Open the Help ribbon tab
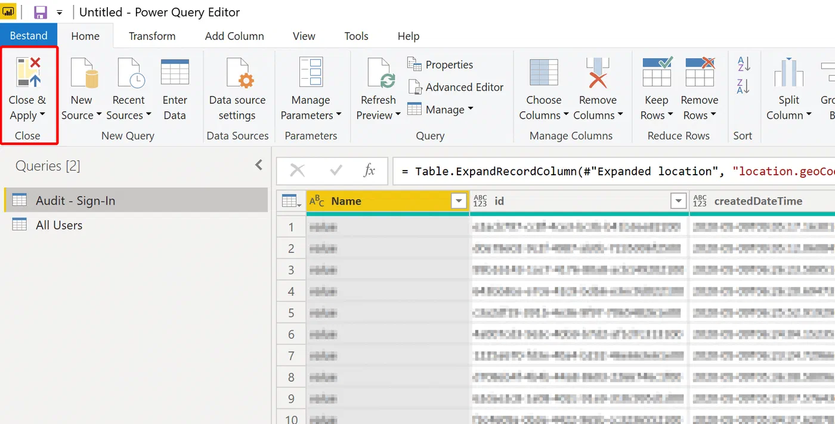 (x=409, y=36)
